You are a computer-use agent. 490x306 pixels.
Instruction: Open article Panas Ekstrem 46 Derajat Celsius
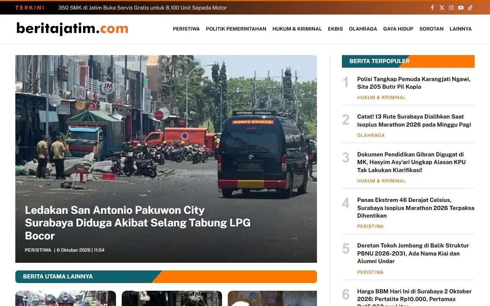(416, 208)
